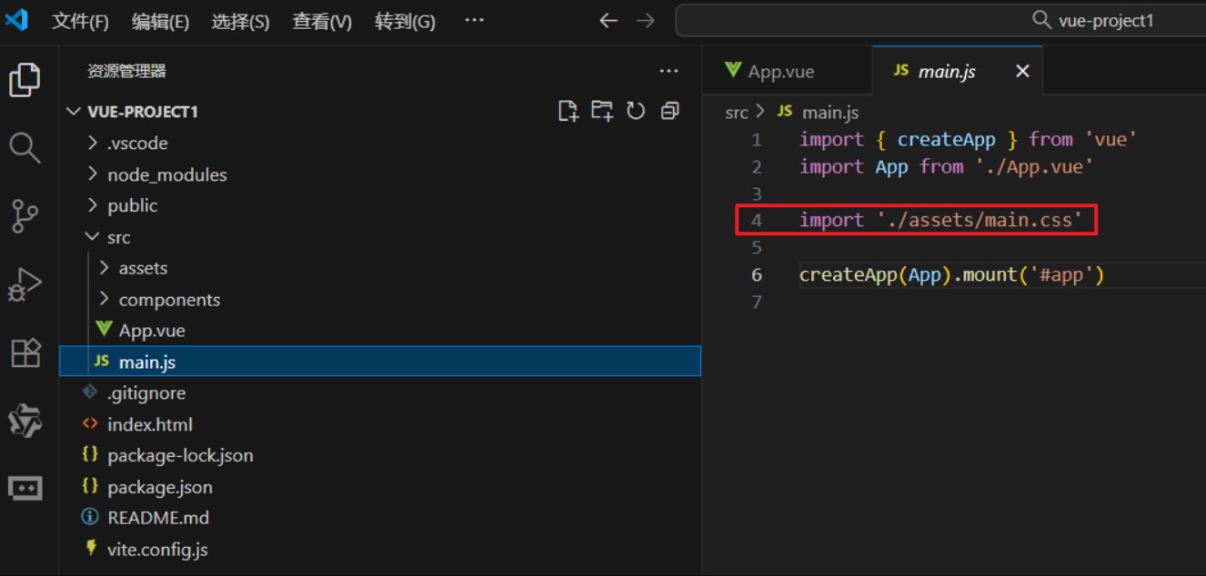
Task: Go forward with the right arrow
Action: (646, 20)
